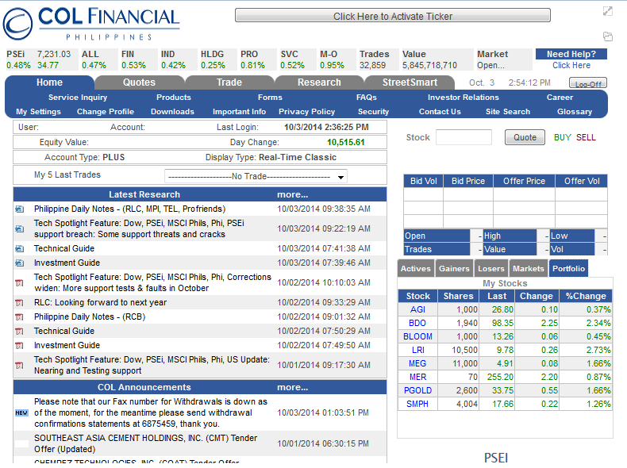Click the NEW badge on Fax announcement
Screen dimensions: 627x468
point(21,412)
